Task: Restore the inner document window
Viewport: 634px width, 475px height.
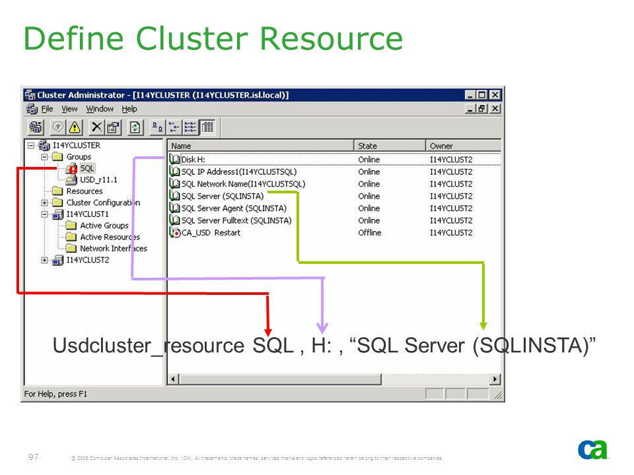Action: point(482,109)
